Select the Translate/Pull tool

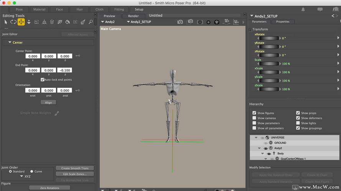[21, 22]
